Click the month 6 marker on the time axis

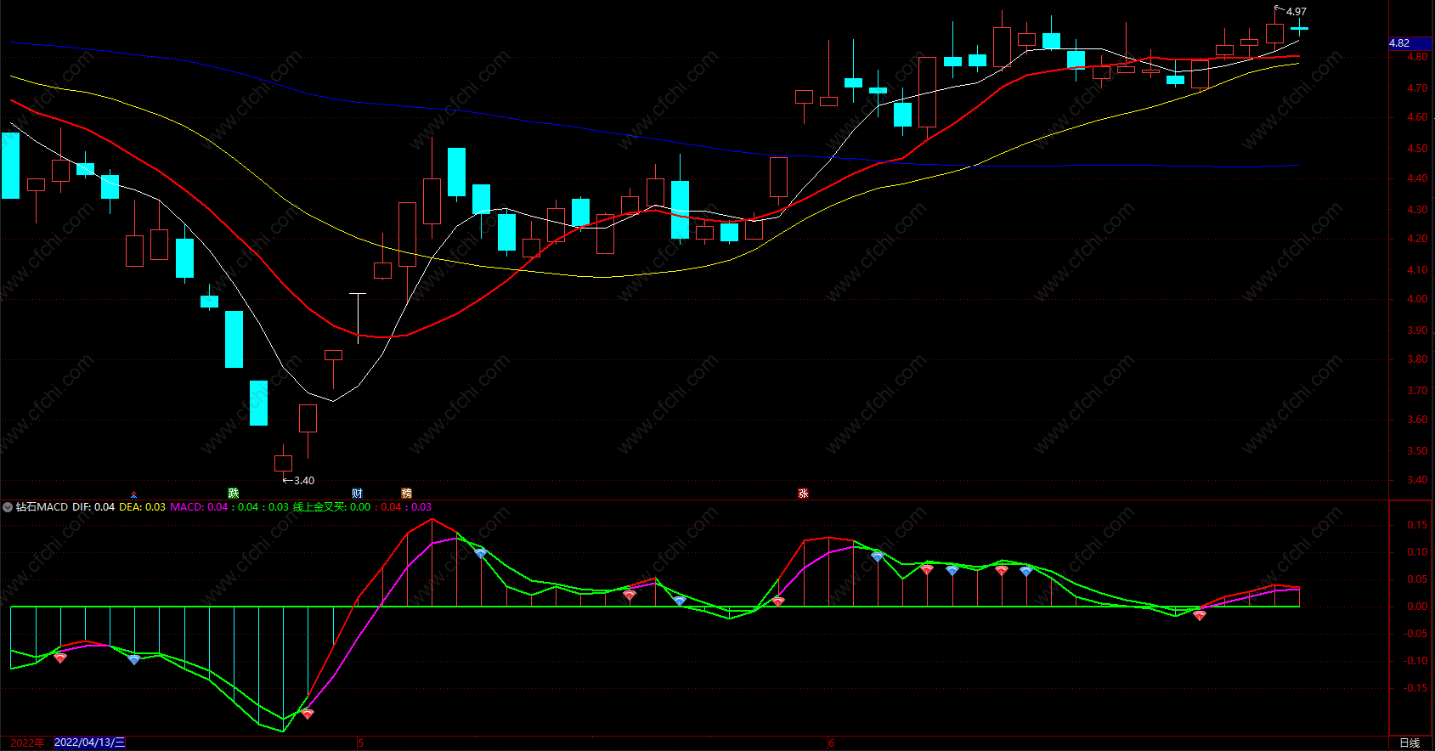(x=831, y=743)
